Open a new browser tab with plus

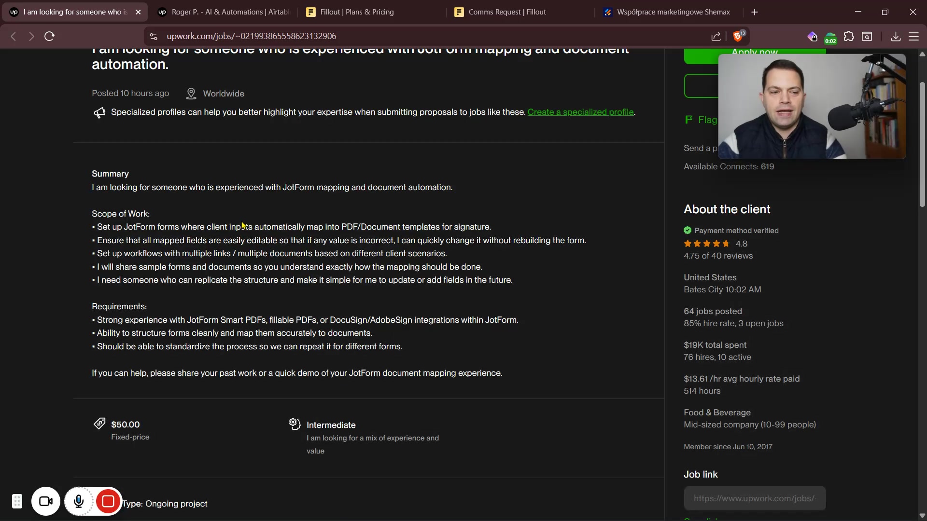point(755,12)
